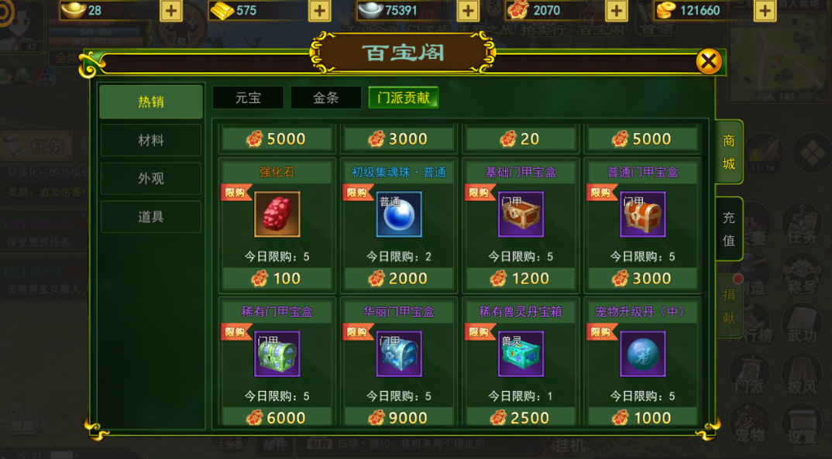Image resolution: width=832 pixels, height=459 pixels.
Task: Select the 稀有兽灵丹宝箱 chest icon
Action: pyautogui.click(x=521, y=354)
